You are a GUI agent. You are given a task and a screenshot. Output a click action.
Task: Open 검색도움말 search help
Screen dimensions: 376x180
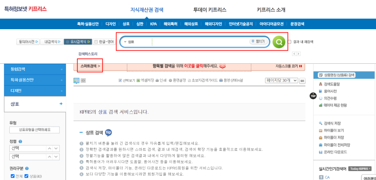coord(329,84)
